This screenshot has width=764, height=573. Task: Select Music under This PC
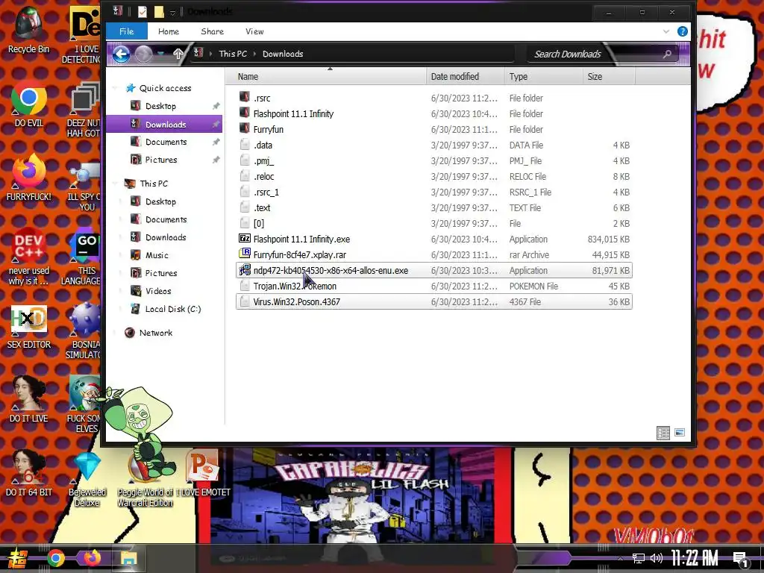[x=157, y=255]
